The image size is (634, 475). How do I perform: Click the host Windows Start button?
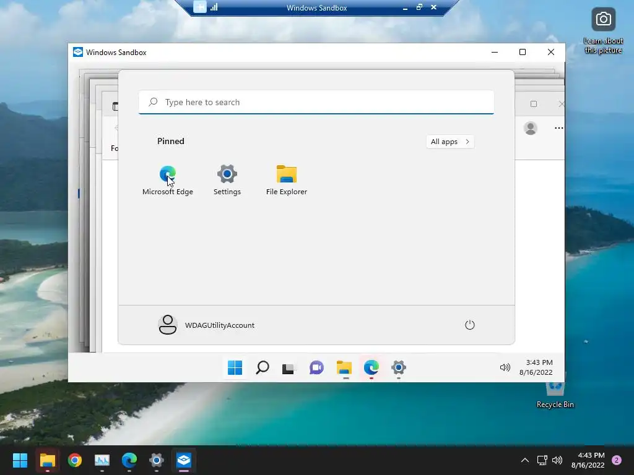pyautogui.click(x=20, y=460)
